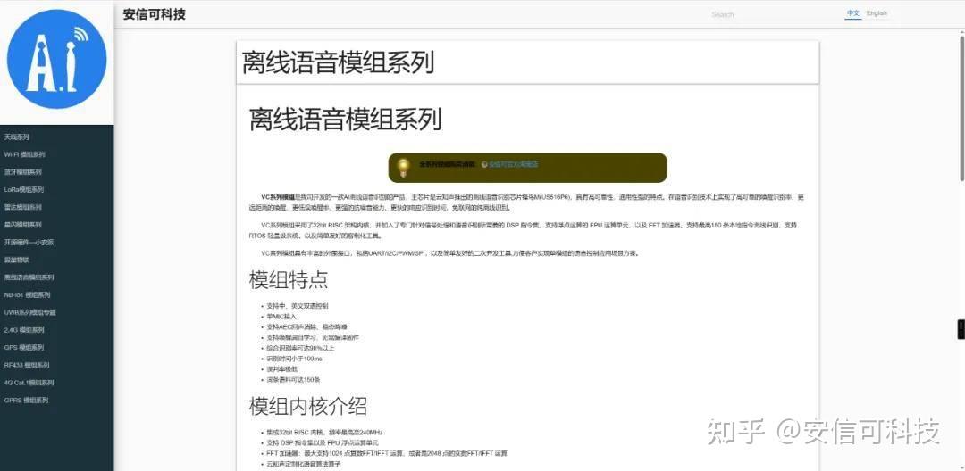965x471 pixels.
Task: Open 2.4G 模组系列 in the sidebar
Action: click(x=24, y=330)
